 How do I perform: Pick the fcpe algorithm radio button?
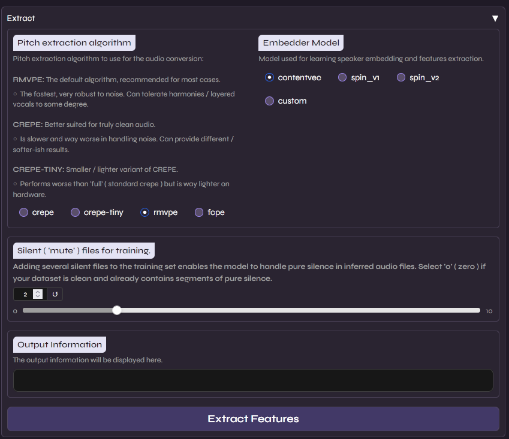pyautogui.click(x=199, y=213)
